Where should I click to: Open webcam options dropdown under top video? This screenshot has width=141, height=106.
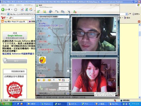tap(115, 53)
